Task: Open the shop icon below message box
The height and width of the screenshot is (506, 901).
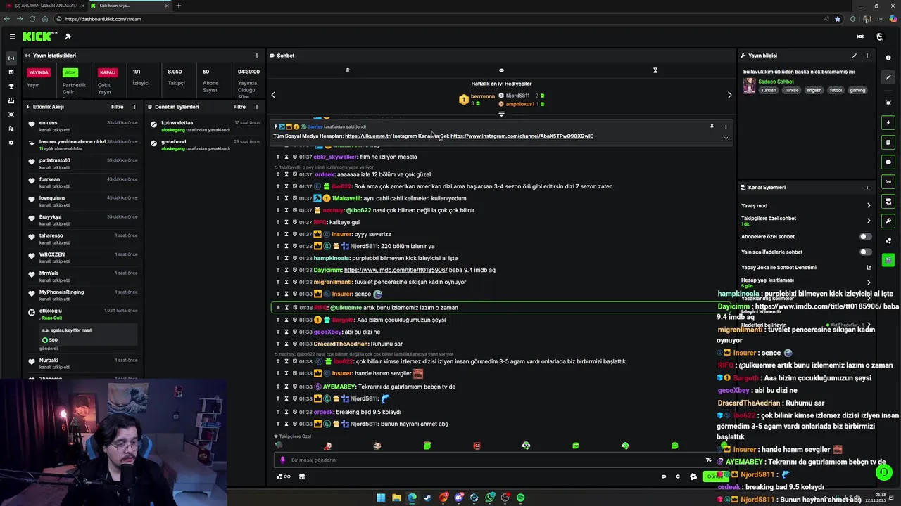Action: point(302,476)
